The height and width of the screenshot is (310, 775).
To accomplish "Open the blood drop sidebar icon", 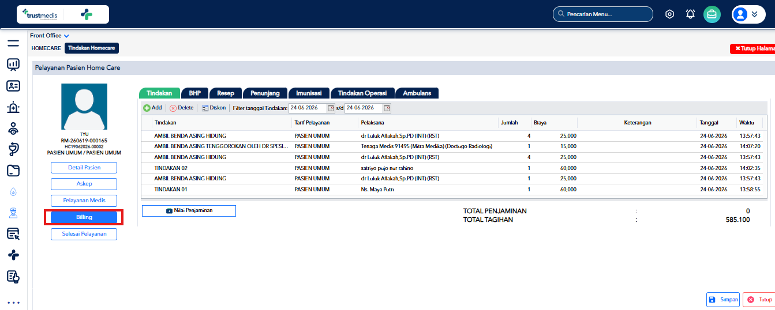I will [x=13, y=192].
